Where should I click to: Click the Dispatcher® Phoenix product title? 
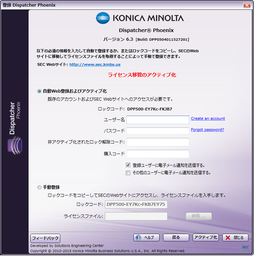click(x=146, y=30)
